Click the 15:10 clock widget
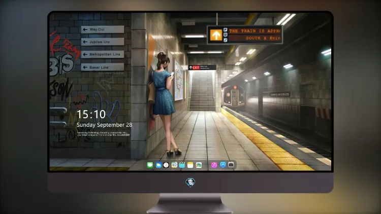The height and width of the screenshot is (214, 381). [x=91, y=114]
